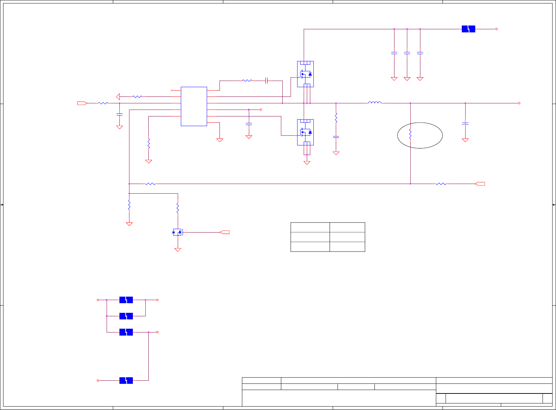
Task: Click the left-pointing red arrow port near the IC
Action: (118, 96)
